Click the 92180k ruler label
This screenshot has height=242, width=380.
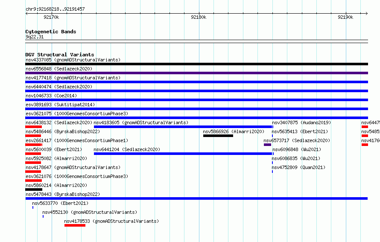pyautogui.click(x=199, y=17)
